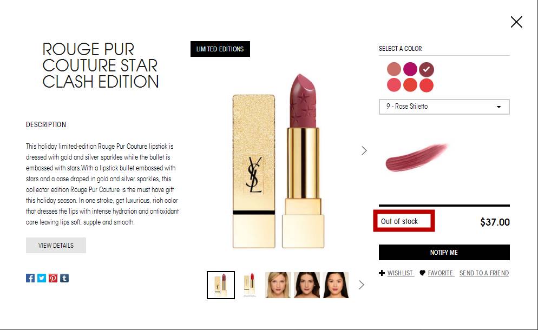Click the Notify Me button

(444, 253)
